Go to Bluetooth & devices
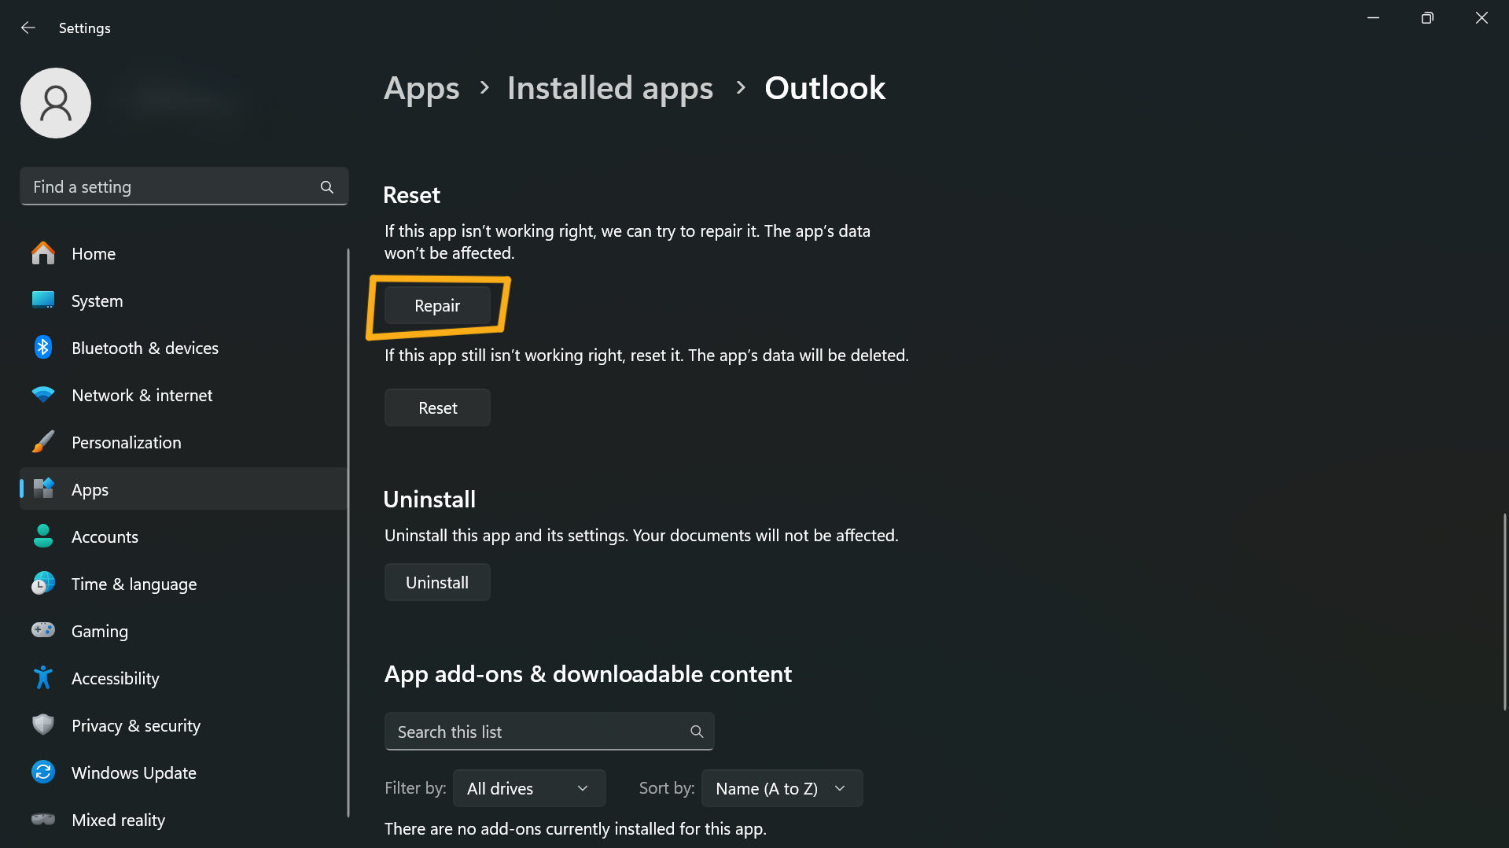This screenshot has width=1509, height=848. [x=183, y=348]
